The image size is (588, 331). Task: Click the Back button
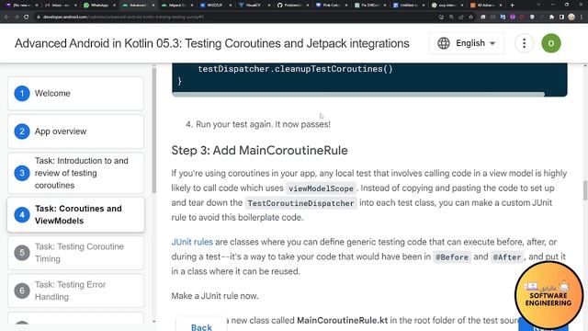click(x=201, y=327)
